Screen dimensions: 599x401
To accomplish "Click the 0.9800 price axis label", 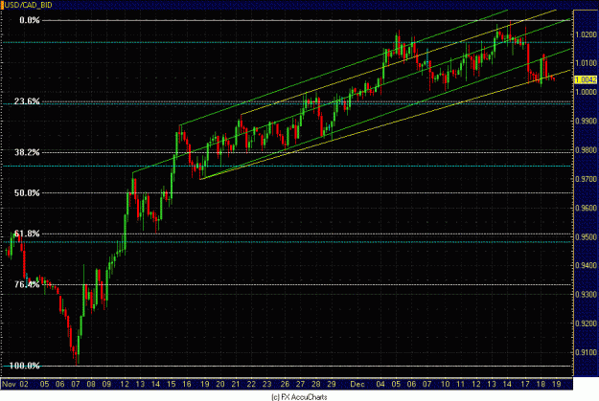I will [586, 150].
